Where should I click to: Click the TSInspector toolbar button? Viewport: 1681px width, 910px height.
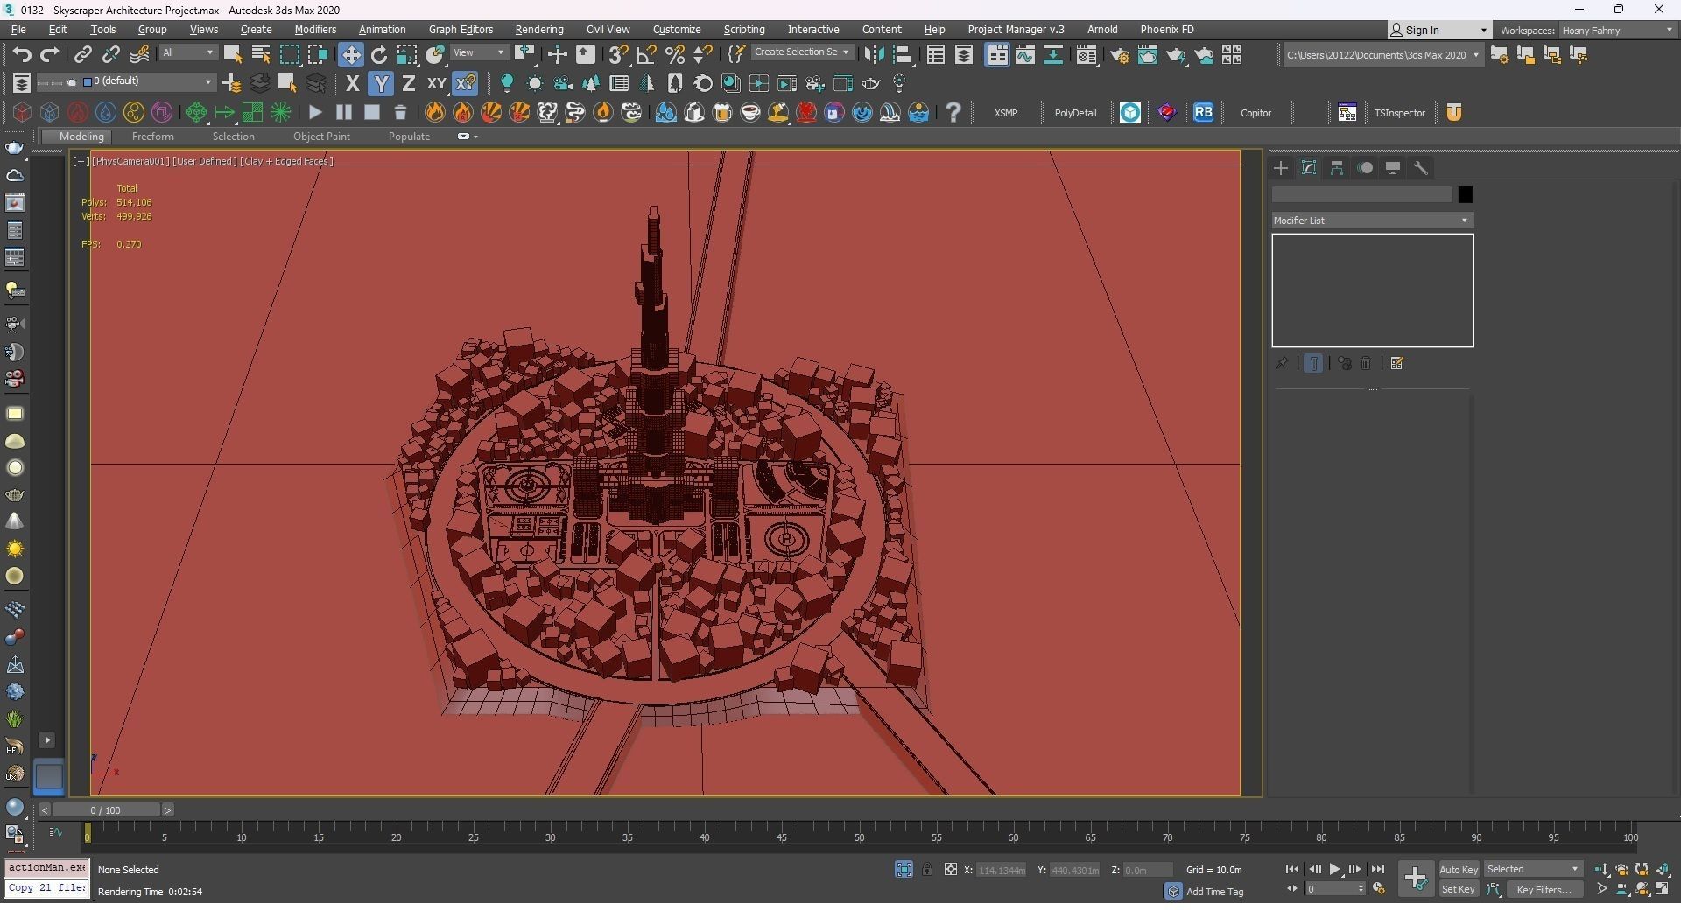tap(1399, 113)
